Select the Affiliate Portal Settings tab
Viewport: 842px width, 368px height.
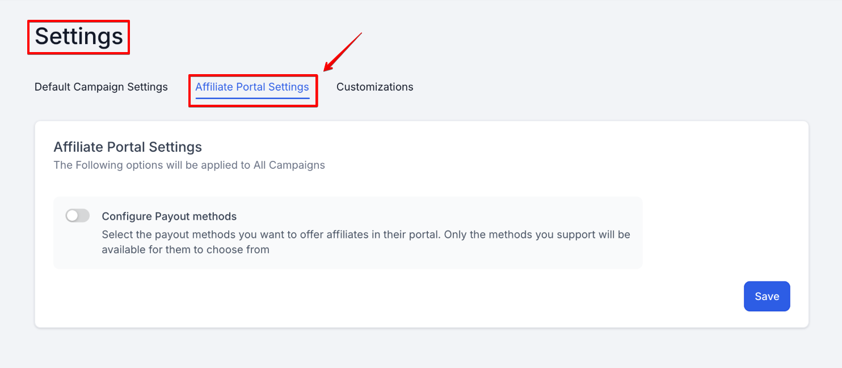click(x=252, y=87)
